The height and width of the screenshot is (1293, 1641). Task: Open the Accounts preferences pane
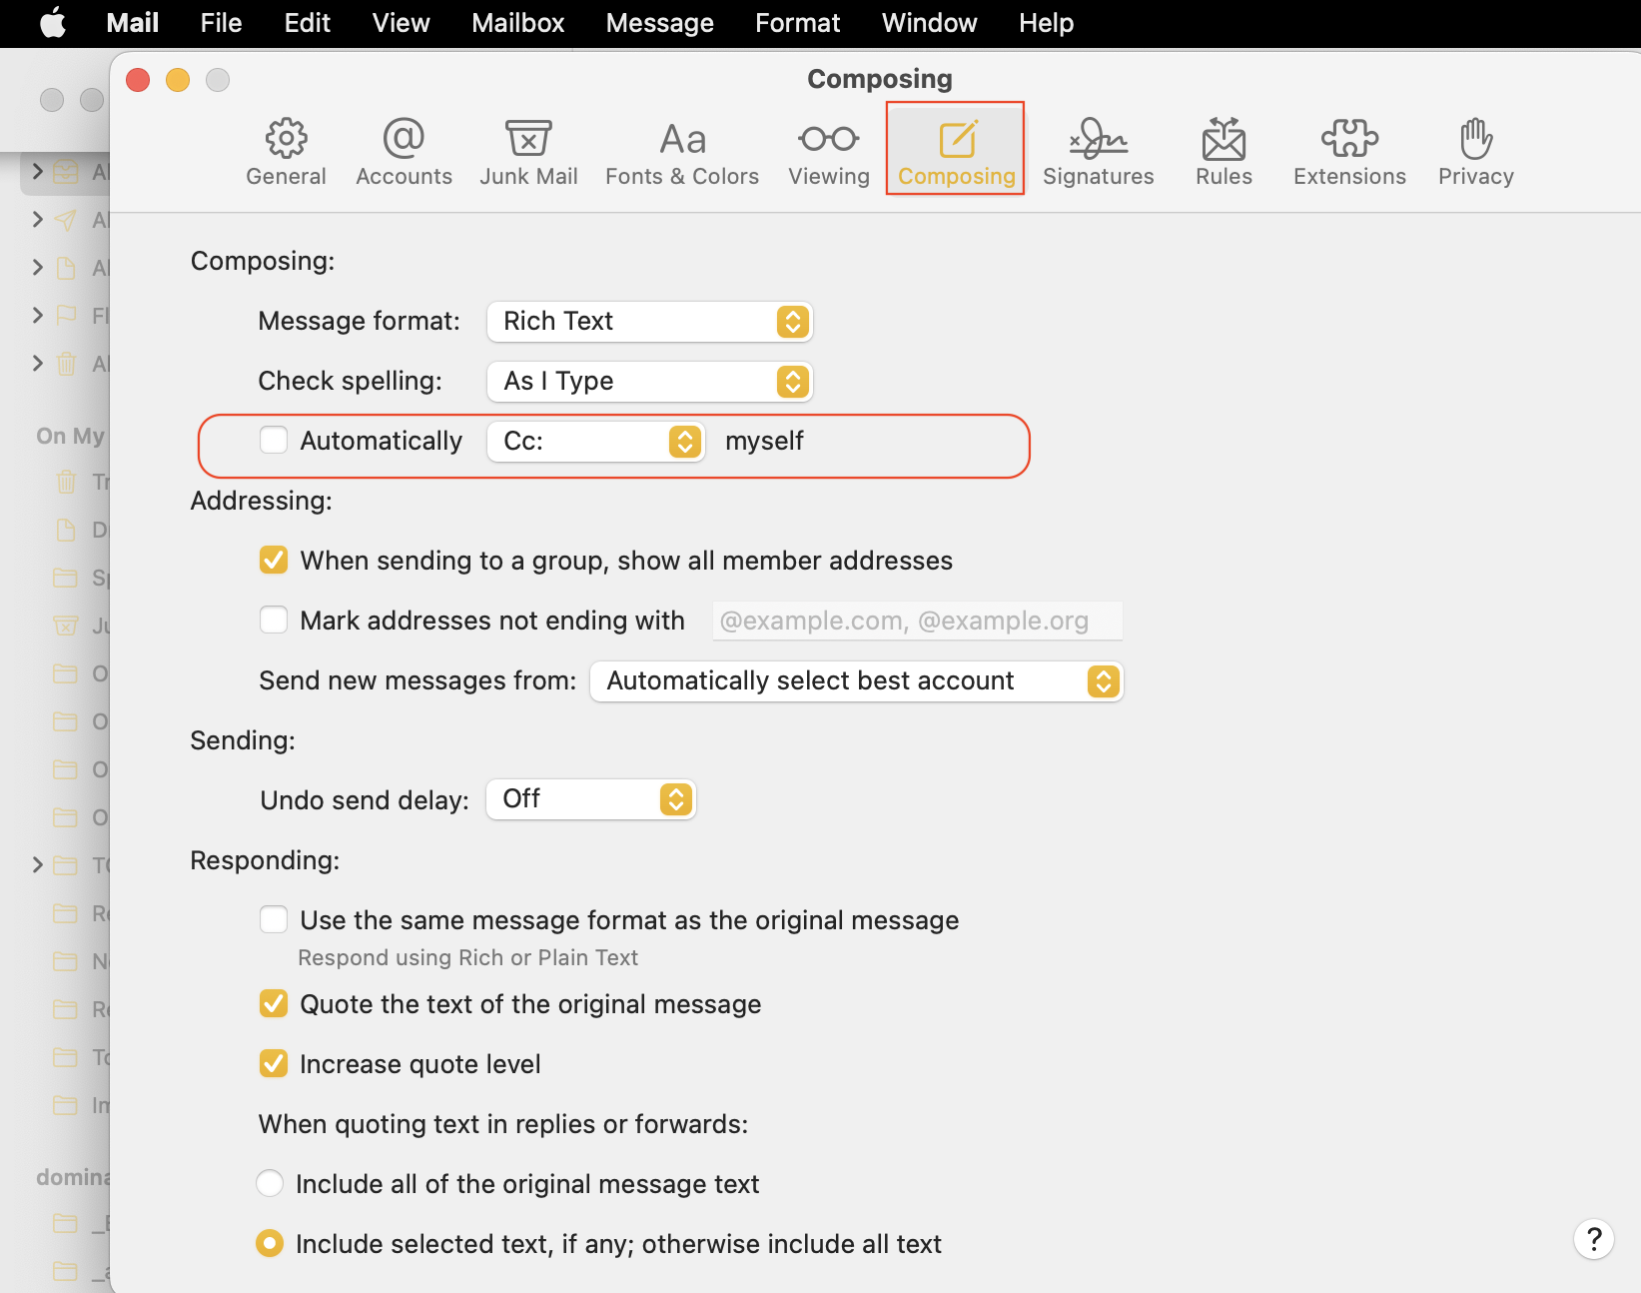pos(404,152)
